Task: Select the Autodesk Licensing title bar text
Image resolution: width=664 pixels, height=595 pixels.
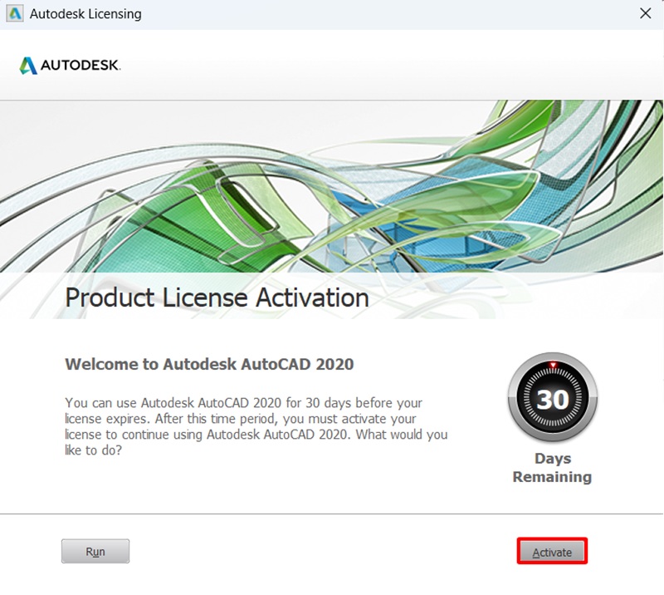Action: [x=85, y=13]
